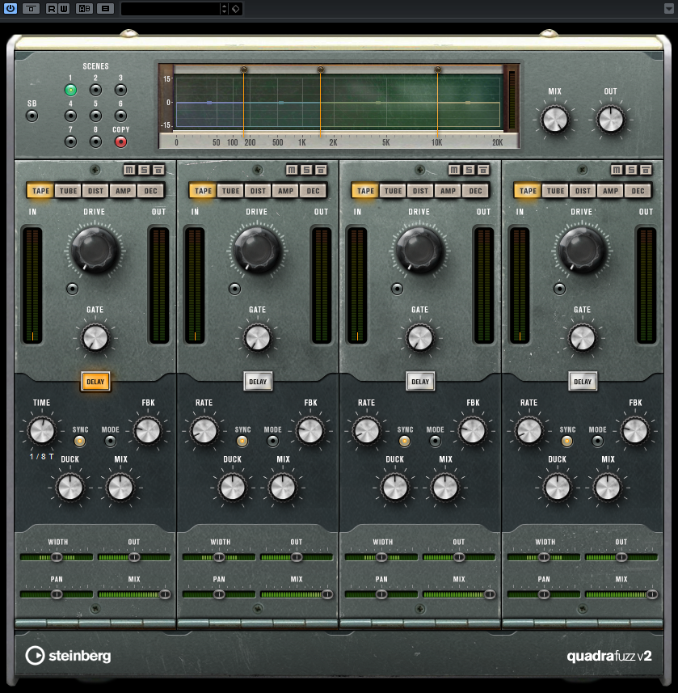Click band 1 DRIVE knob
This screenshot has height=693, width=678.
point(95,250)
